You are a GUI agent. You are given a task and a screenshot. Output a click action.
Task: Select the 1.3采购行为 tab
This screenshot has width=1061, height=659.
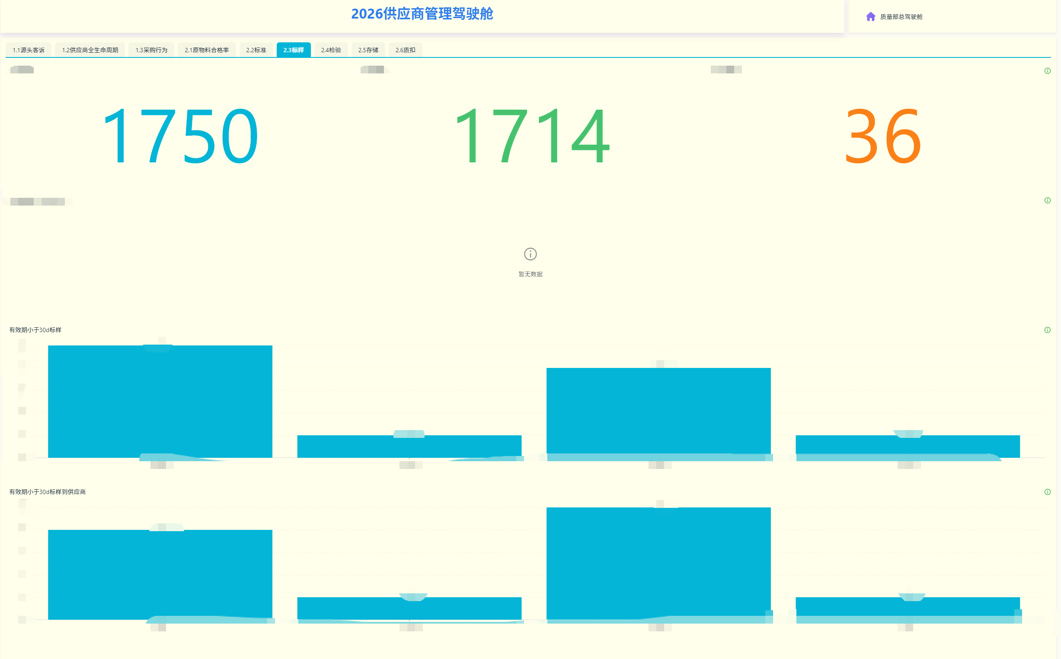[151, 50]
